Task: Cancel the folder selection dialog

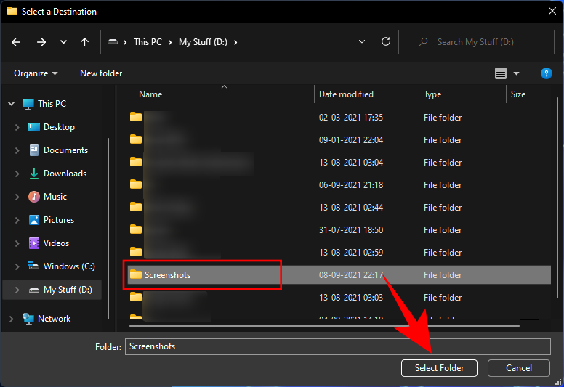Action: click(519, 368)
